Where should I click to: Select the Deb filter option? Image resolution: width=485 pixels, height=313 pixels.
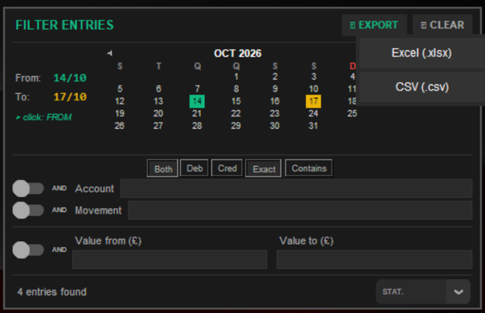tap(195, 168)
